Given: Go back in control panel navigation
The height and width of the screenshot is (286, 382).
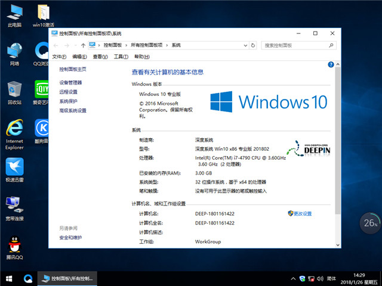Looking at the screenshot, I should (56, 45).
